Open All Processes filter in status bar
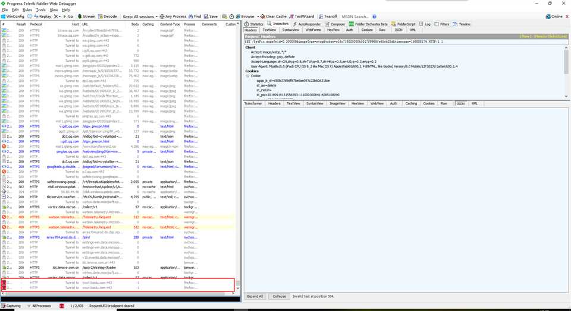Image resolution: width=571 pixels, height=311 pixels. tap(39, 306)
